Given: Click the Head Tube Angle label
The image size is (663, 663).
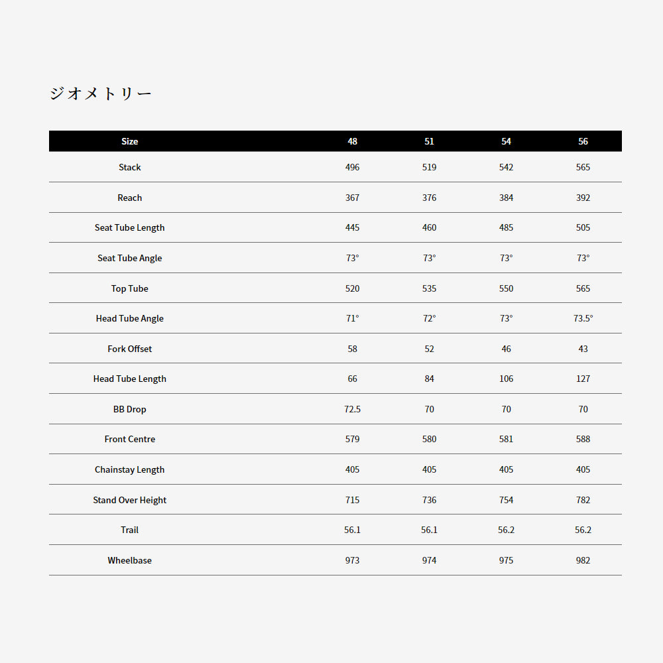Looking at the screenshot, I should pos(129,318).
